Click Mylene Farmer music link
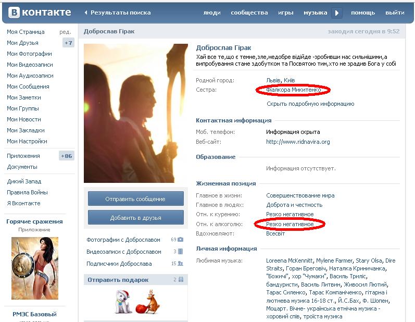 [x=334, y=261]
